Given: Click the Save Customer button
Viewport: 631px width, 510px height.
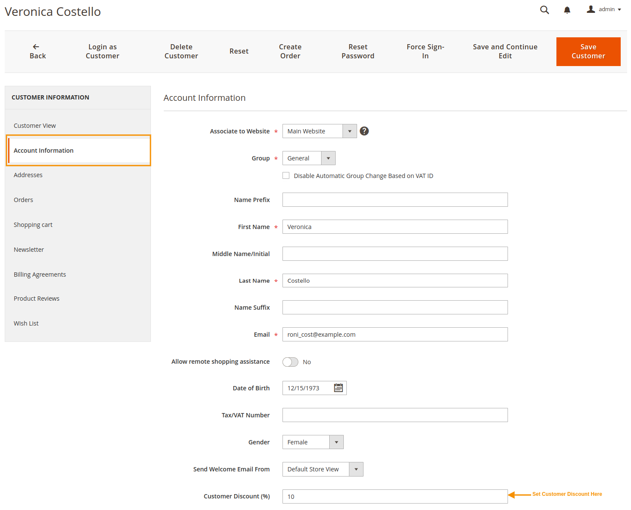Looking at the screenshot, I should point(588,51).
